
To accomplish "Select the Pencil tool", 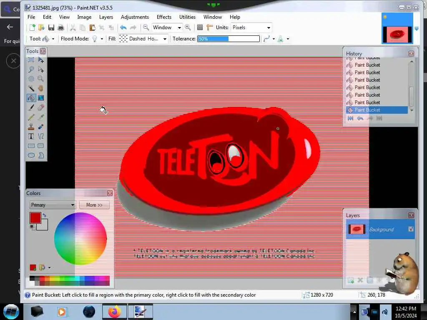I will (x=31, y=117).
